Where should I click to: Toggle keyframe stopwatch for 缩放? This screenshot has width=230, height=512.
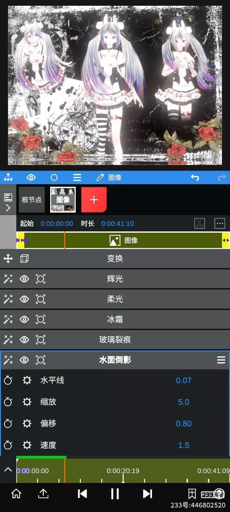8,402
